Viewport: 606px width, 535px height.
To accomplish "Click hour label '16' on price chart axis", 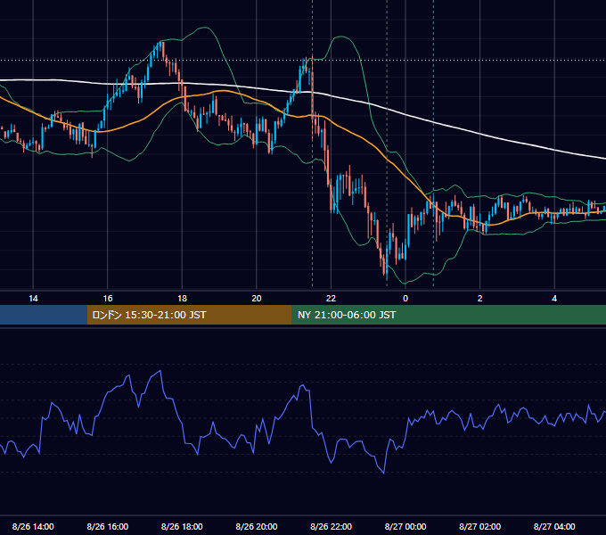I will (x=108, y=299).
